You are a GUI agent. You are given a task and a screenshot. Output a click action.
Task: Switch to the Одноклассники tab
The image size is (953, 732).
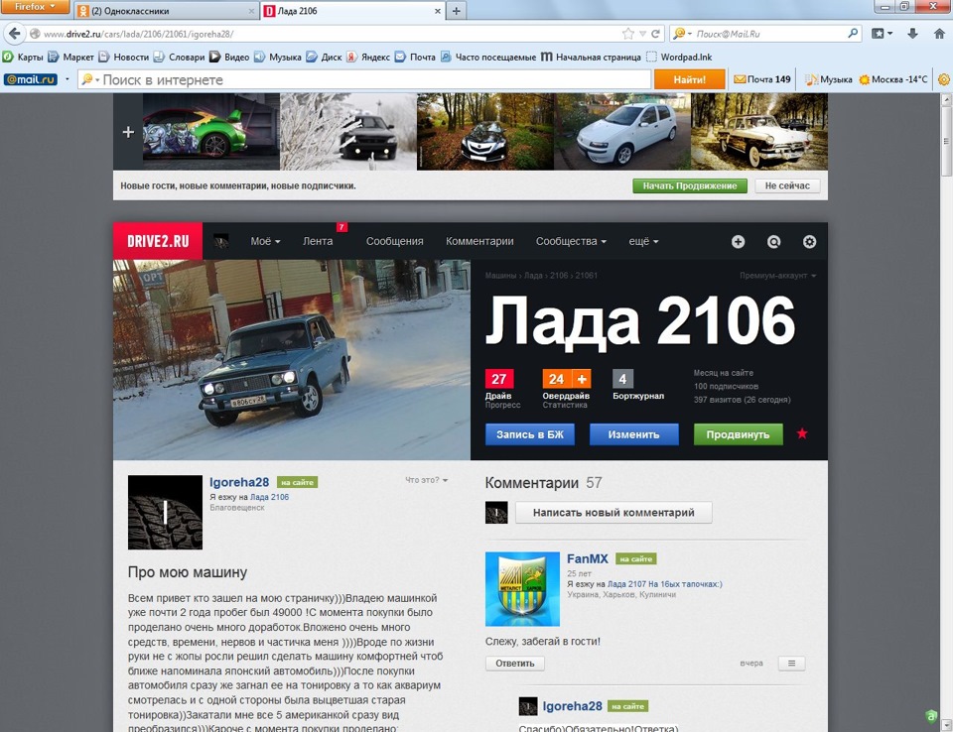pyautogui.click(x=166, y=11)
